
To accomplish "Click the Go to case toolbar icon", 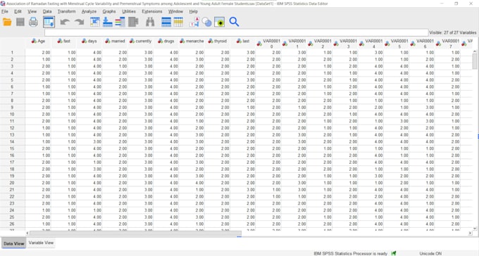I will click(94, 22).
